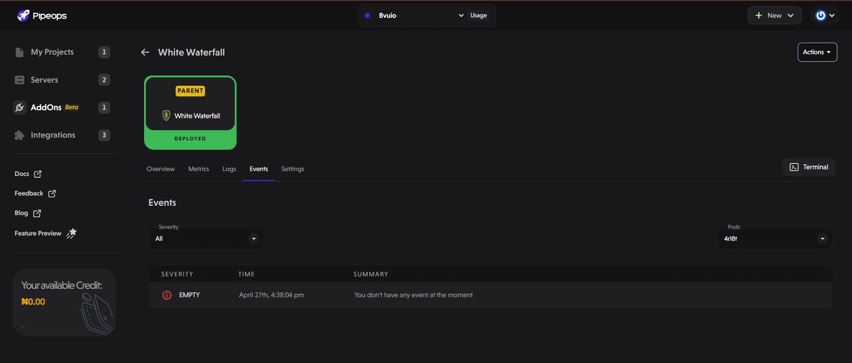Click the wallet illustration in credit card

coord(96,314)
